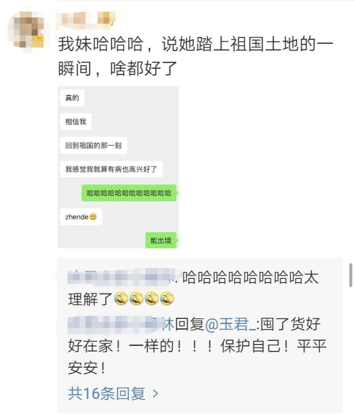Click the 相信我 chat bubble
The width and height of the screenshot is (354, 419).
(x=76, y=121)
